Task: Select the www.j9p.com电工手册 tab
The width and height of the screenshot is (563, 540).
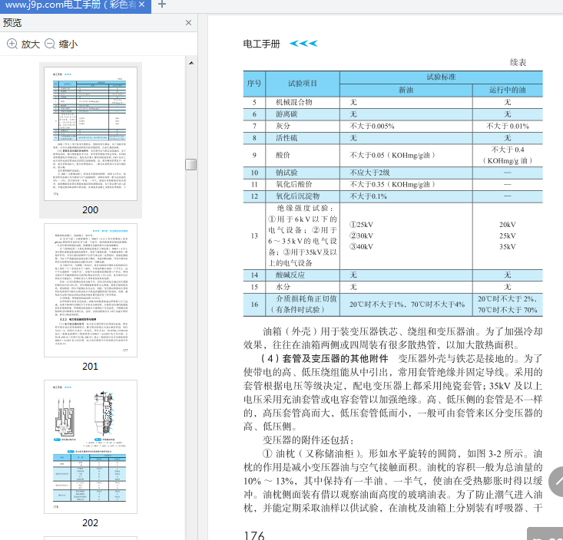Action: coord(75,5)
